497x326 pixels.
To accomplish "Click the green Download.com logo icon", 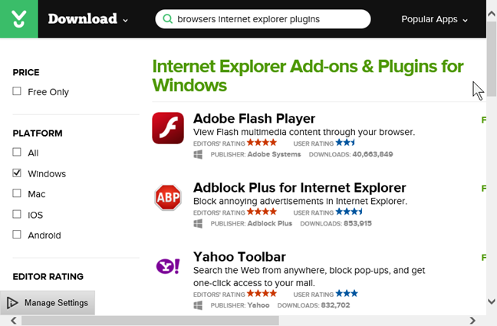I will [x=18, y=19].
